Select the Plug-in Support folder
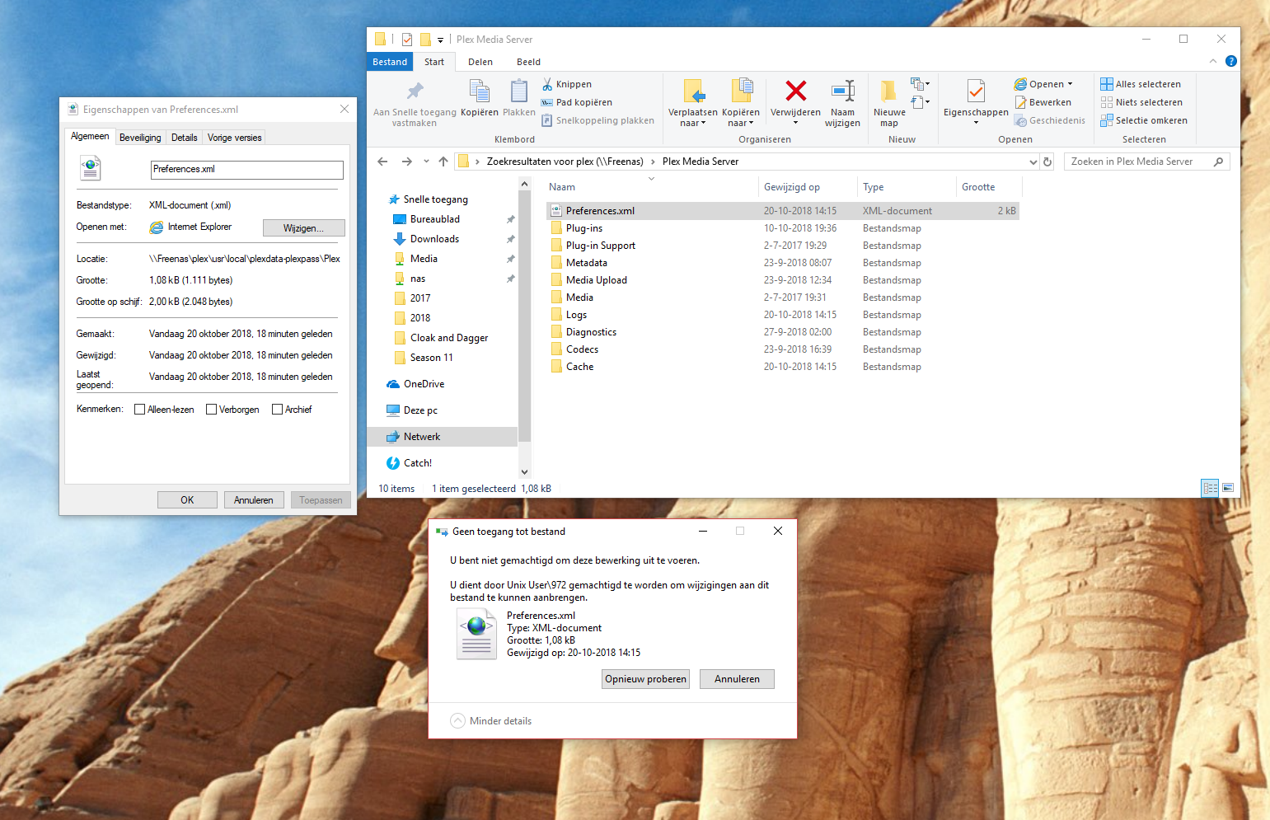The height and width of the screenshot is (820, 1270). point(601,246)
